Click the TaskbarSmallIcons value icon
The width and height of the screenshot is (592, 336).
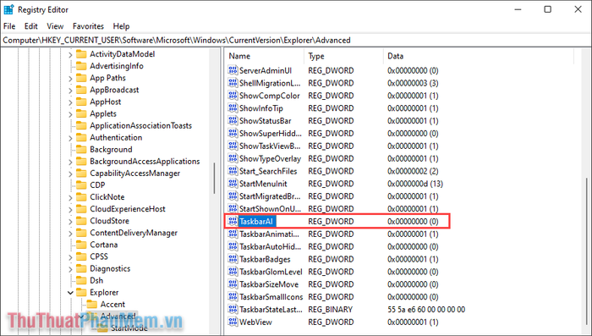click(233, 297)
